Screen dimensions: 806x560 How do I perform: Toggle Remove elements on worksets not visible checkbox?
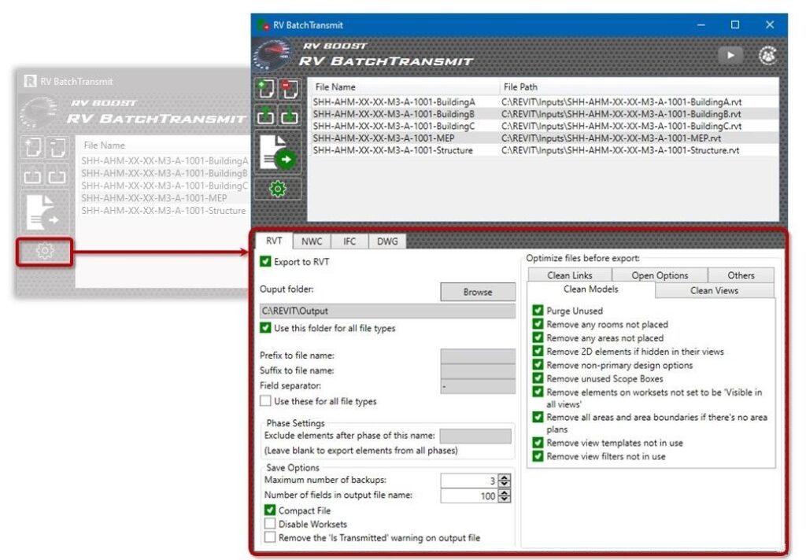(x=538, y=392)
